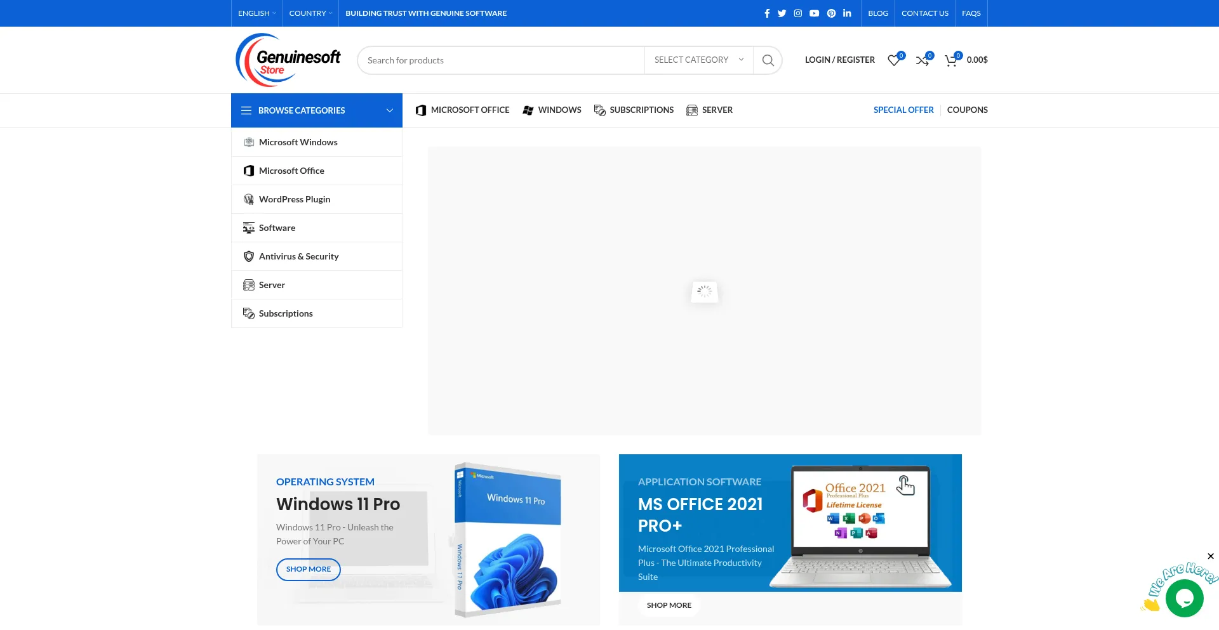Open the Facebook social icon
Image resolution: width=1219 pixels, height=630 pixels.
[x=767, y=13]
